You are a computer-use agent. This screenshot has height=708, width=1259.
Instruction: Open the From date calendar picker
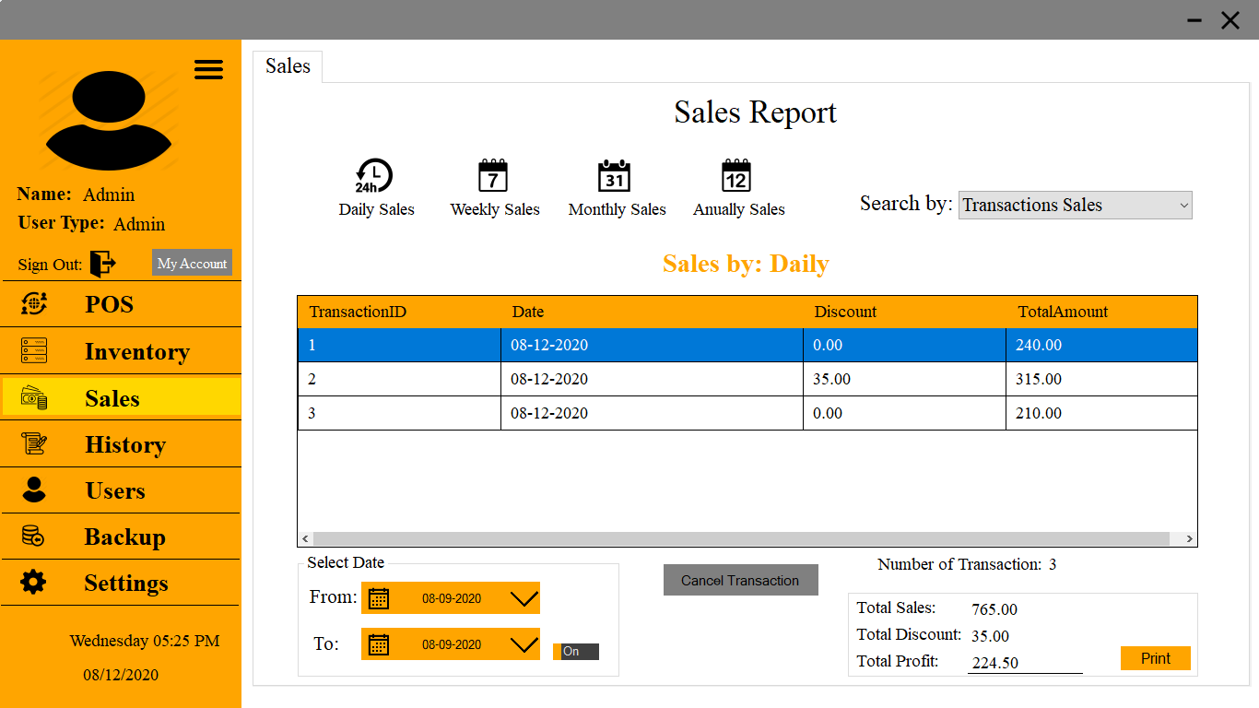[380, 597]
